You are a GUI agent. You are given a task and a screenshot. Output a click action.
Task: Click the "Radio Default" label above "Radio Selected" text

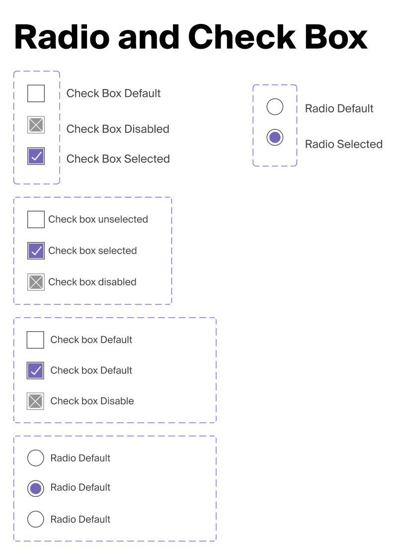(339, 108)
